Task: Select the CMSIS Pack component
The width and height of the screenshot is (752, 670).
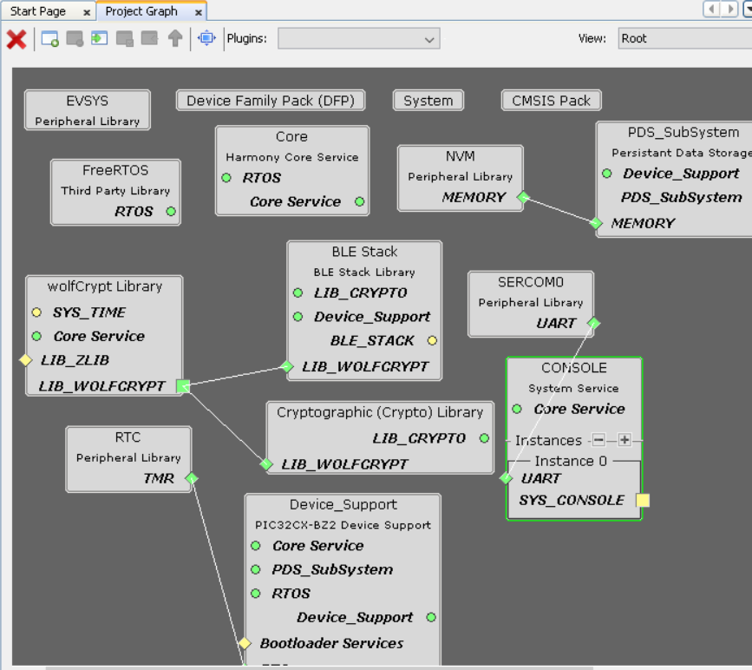Action: pos(551,101)
